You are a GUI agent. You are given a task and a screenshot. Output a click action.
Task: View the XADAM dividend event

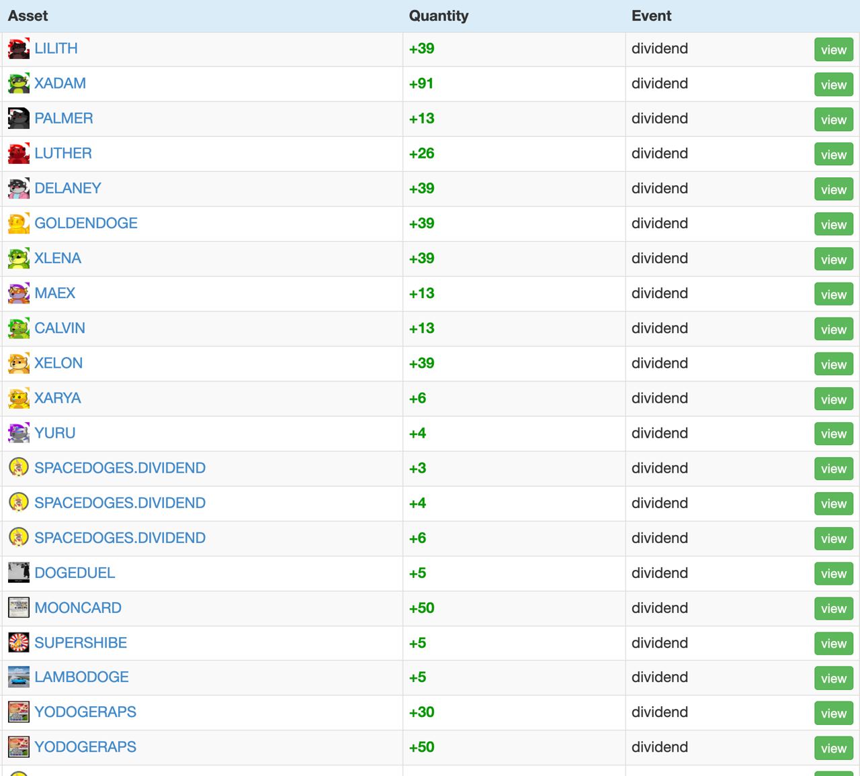pos(834,85)
